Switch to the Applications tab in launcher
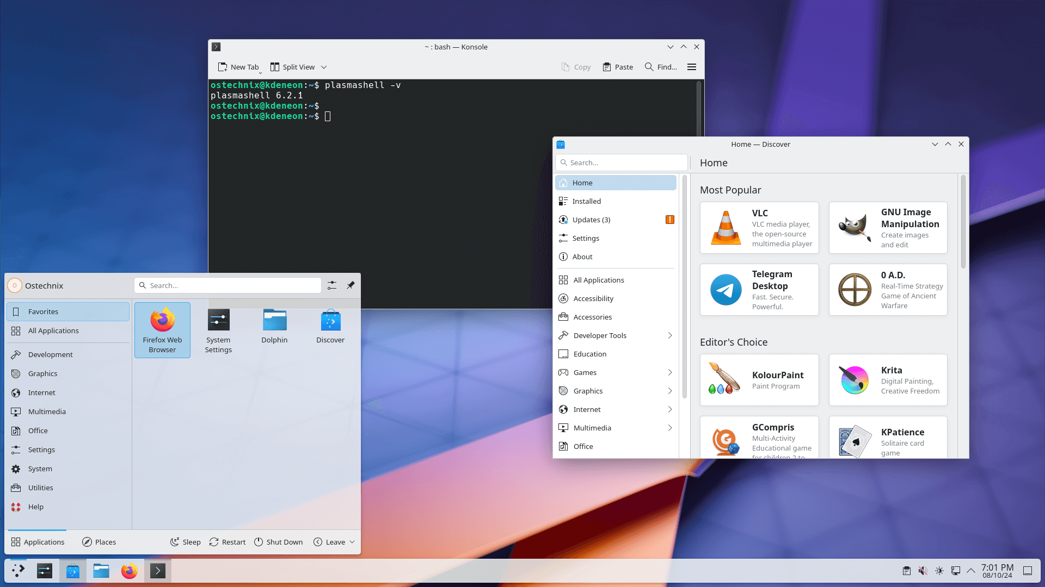This screenshot has width=1045, height=587. pyautogui.click(x=38, y=542)
